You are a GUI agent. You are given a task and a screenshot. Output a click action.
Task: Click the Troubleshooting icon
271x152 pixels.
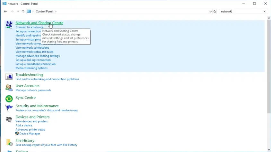(x=9, y=77)
